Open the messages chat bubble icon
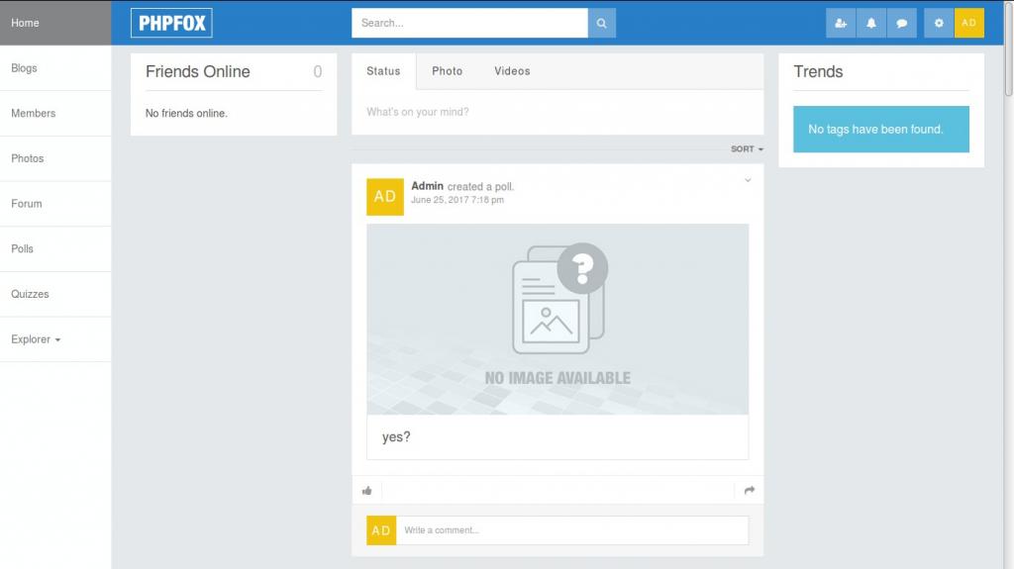This screenshot has width=1014, height=569. click(x=901, y=23)
